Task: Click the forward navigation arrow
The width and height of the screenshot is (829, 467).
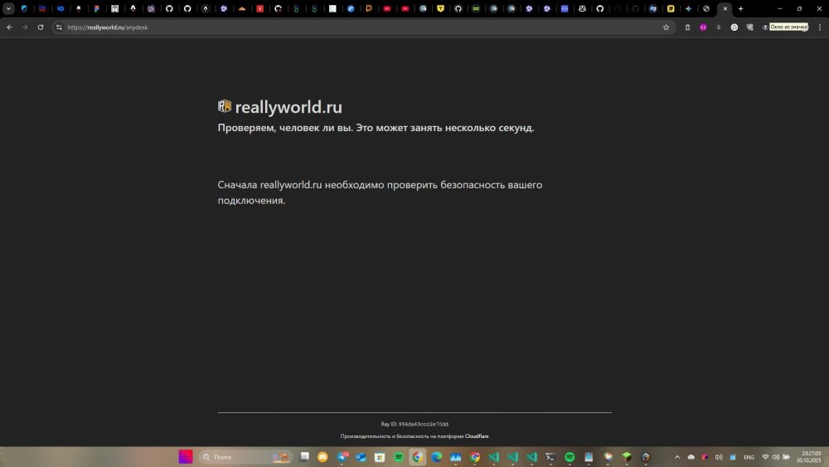Action: tap(25, 27)
